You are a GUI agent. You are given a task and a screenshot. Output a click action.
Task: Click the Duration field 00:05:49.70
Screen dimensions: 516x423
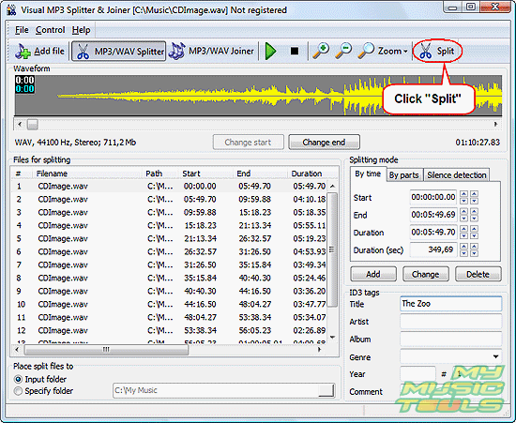tap(433, 233)
